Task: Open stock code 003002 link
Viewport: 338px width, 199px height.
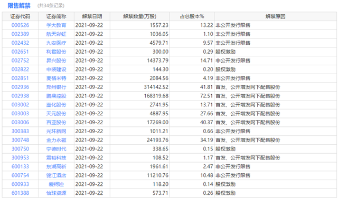Action: click(x=20, y=104)
